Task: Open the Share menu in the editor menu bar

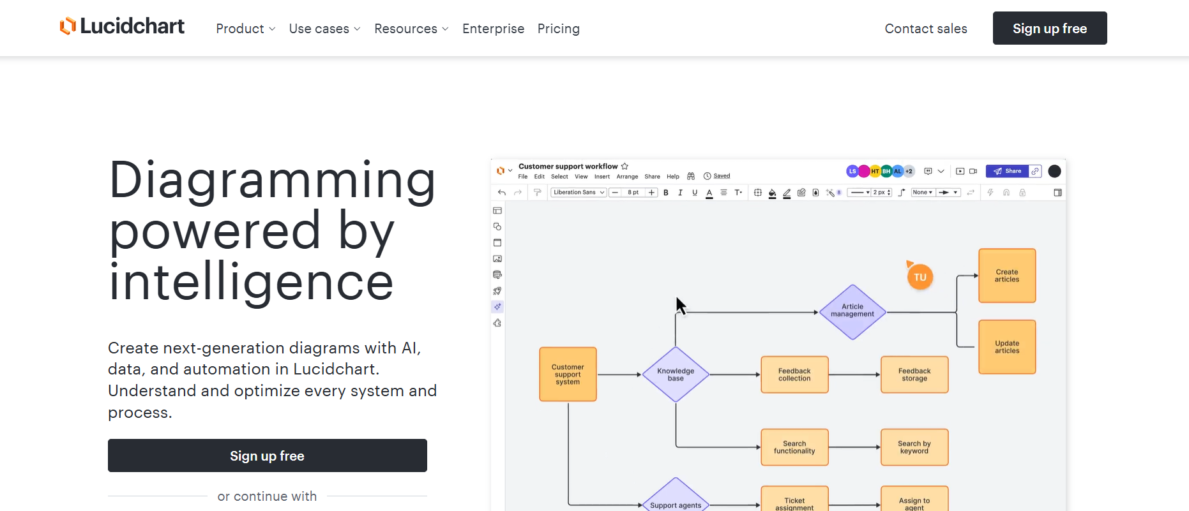Action: [652, 177]
